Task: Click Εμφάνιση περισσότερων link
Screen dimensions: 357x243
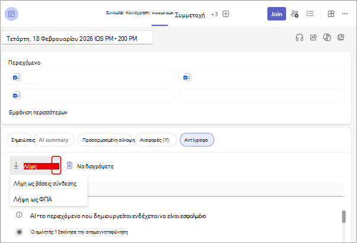Action: click(38, 113)
